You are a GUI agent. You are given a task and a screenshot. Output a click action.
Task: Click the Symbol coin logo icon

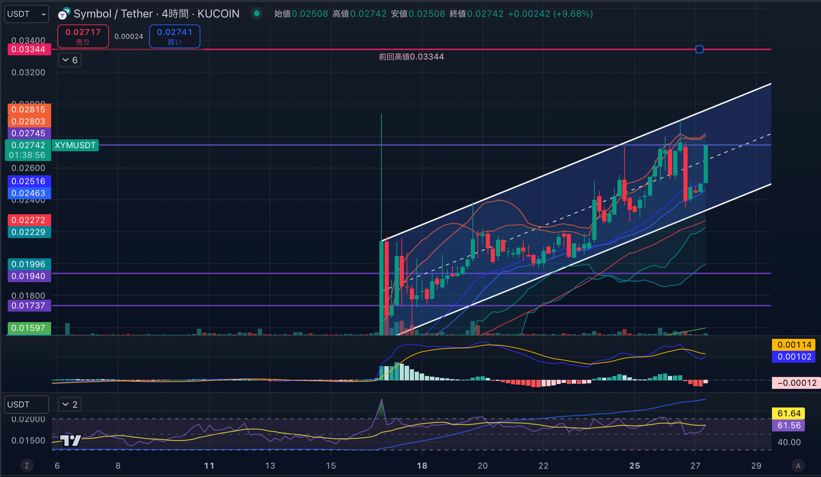tap(64, 14)
